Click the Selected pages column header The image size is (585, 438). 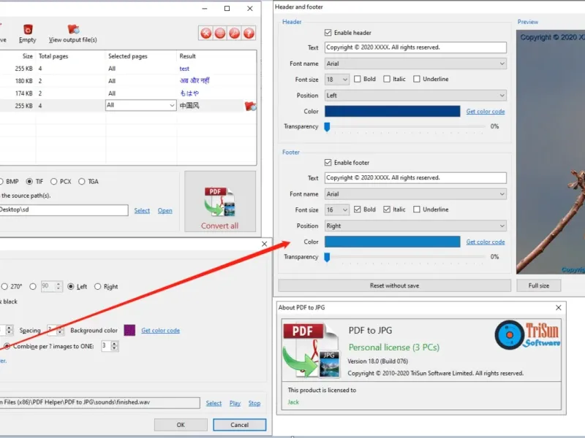coord(127,56)
